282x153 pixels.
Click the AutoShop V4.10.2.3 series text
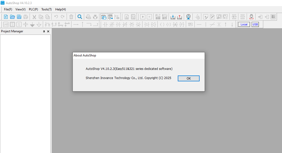tap(129, 69)
